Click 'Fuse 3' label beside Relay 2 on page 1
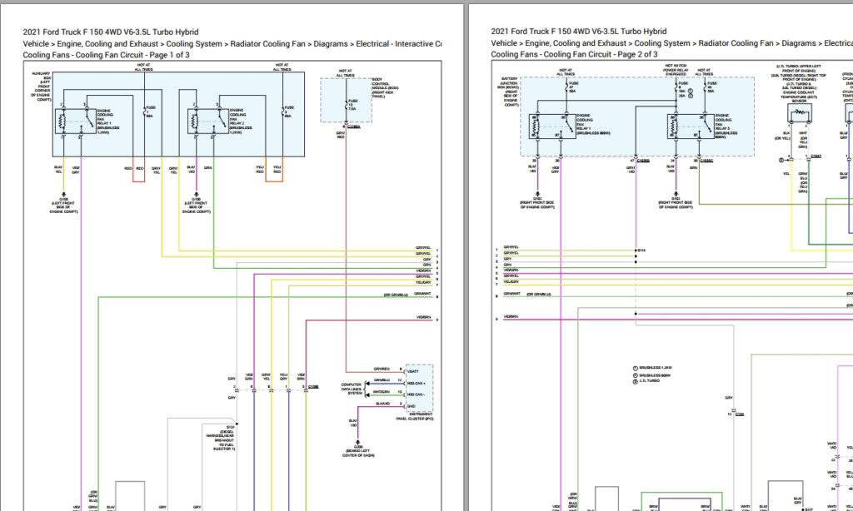This screenshot has width=853, height=511. point(289,112)
